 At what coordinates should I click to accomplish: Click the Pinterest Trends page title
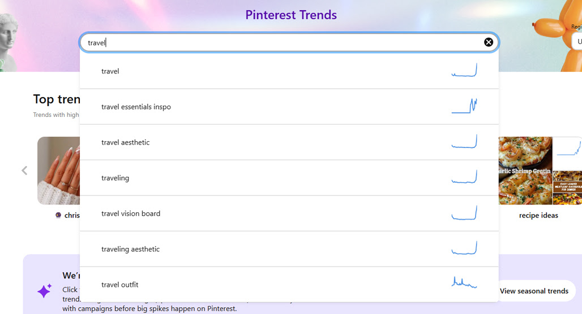[x=291, y=15]
